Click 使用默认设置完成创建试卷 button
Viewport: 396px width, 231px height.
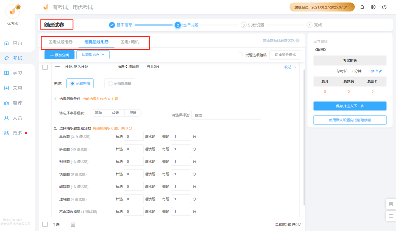(350, 120)
